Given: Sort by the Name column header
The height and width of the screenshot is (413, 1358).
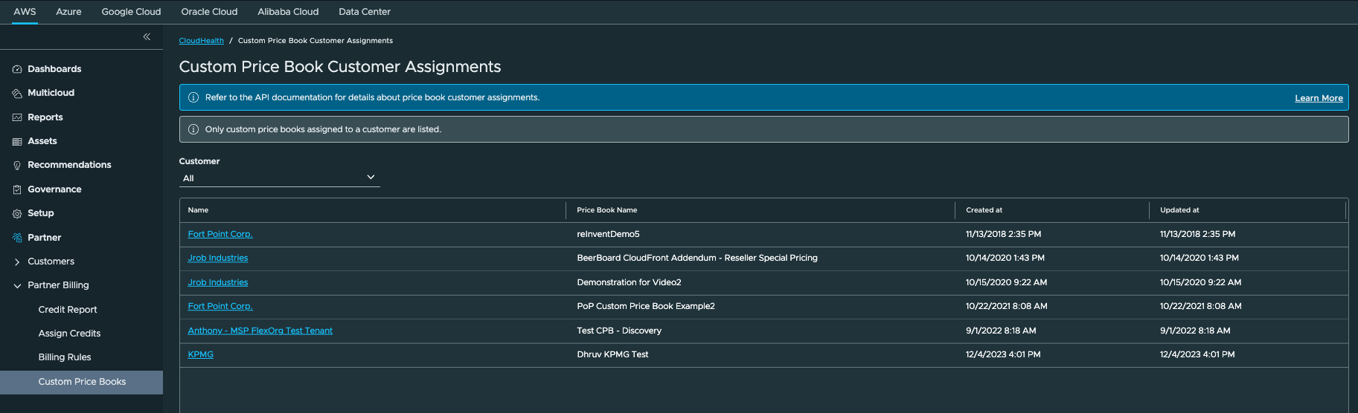Looking at the screenshot, I should [x=198, y=210].
